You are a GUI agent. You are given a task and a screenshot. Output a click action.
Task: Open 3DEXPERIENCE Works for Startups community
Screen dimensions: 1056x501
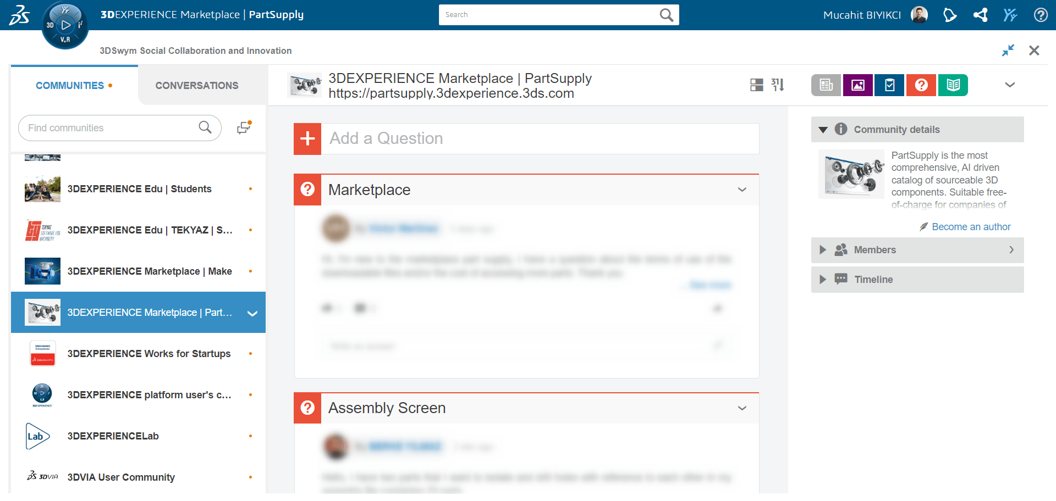(138, 354)
